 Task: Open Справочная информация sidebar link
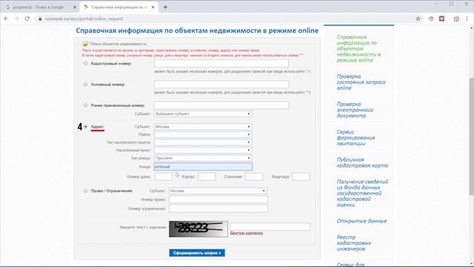[x=358, y=48]
